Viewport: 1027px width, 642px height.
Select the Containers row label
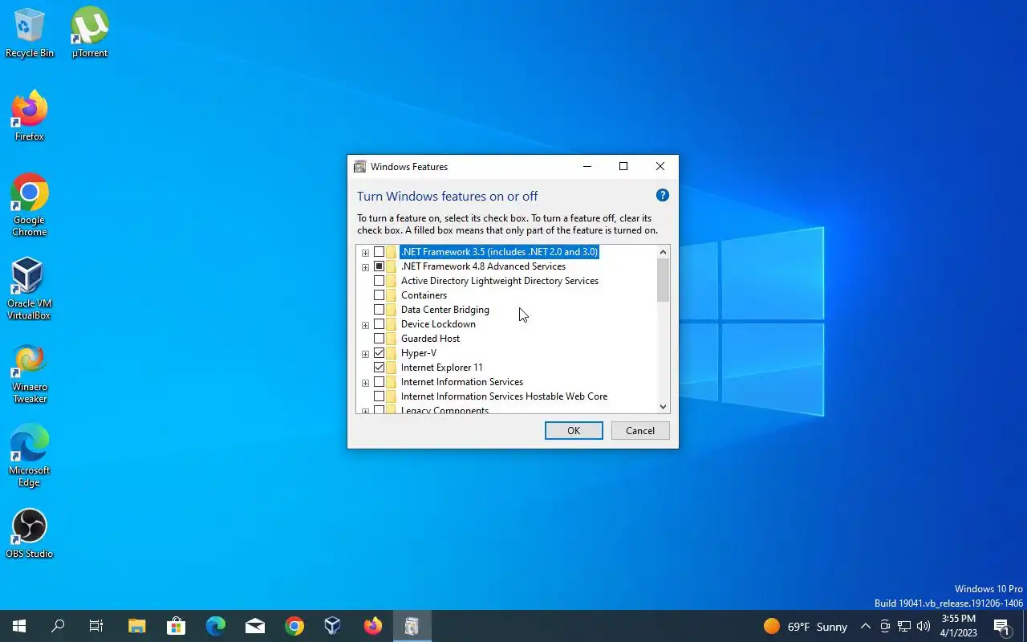point(424,295)
